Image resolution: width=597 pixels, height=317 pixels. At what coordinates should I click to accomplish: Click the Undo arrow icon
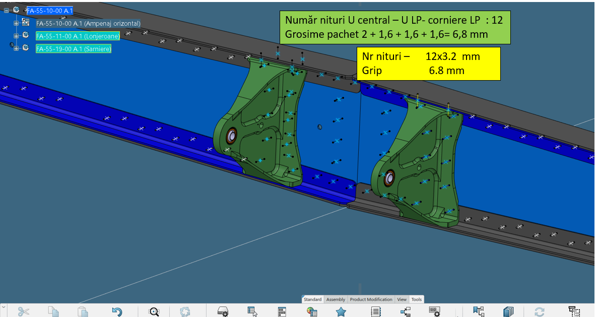(x=117, y=311)
